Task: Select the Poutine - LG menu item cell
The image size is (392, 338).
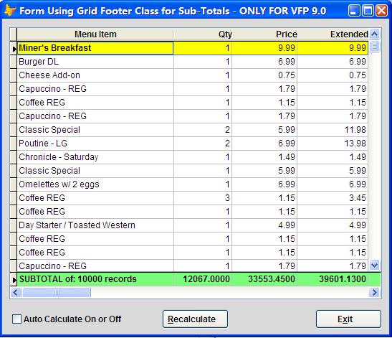Action: point(95,144)
